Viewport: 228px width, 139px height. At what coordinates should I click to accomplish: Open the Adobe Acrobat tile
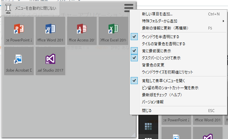19,61
